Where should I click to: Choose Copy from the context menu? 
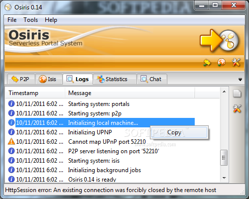tap(179, 132)
